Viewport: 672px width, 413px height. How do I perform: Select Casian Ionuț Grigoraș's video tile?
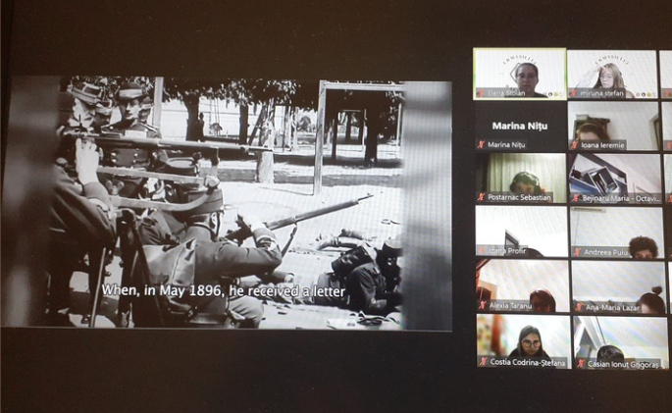click(621, 343)
